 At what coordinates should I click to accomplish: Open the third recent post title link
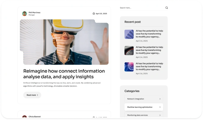click(x=149, y=66)
